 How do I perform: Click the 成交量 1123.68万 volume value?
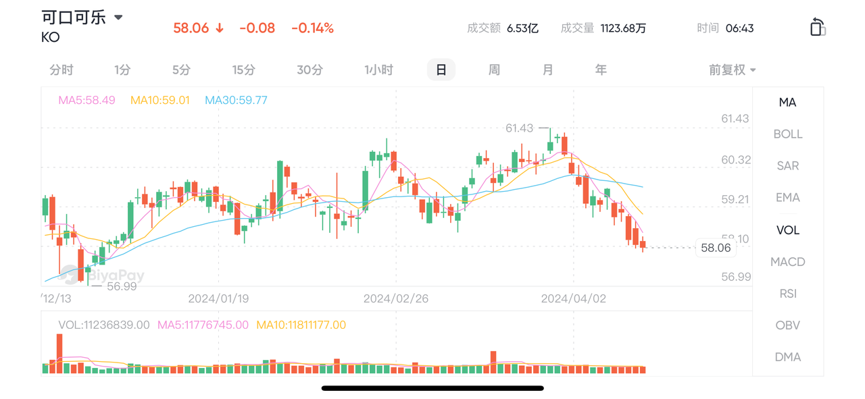tap(603, 28)
